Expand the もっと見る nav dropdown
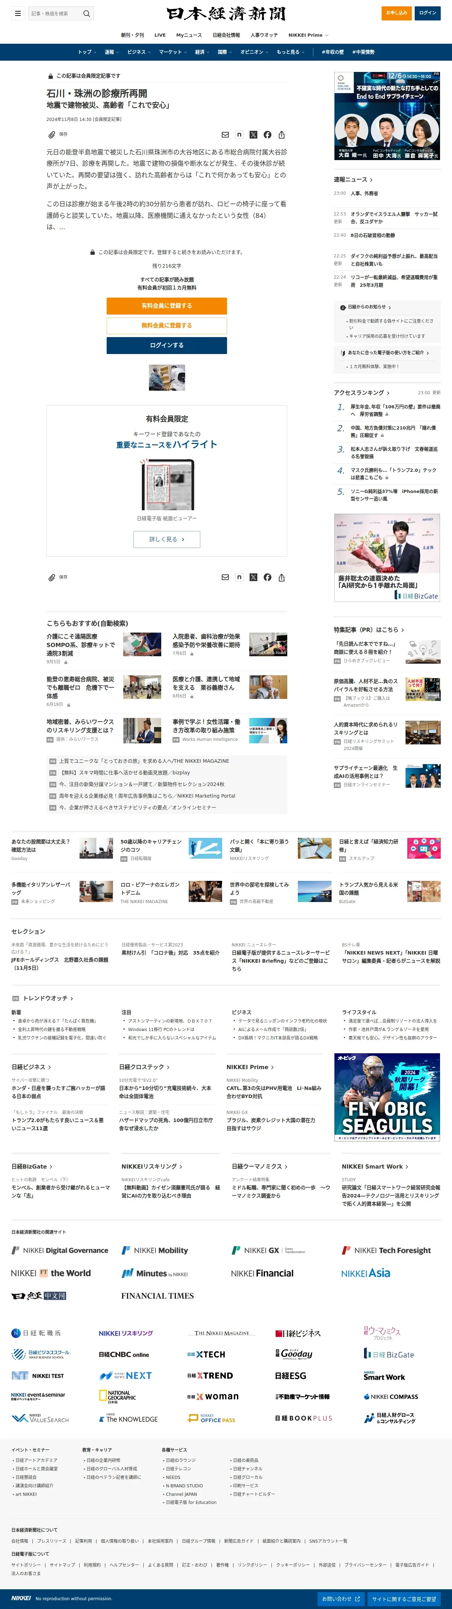Image resolution: width=452 pixels, height=1609 pixels. pyautogui.click(x=290, y=52)
